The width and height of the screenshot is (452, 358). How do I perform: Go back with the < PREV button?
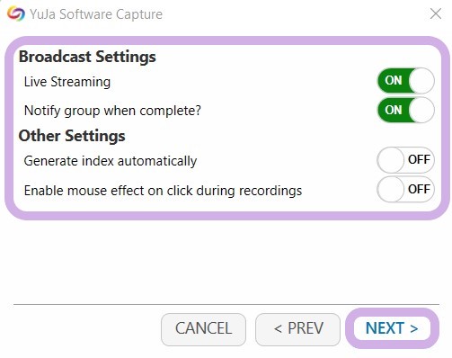point(298,329)
